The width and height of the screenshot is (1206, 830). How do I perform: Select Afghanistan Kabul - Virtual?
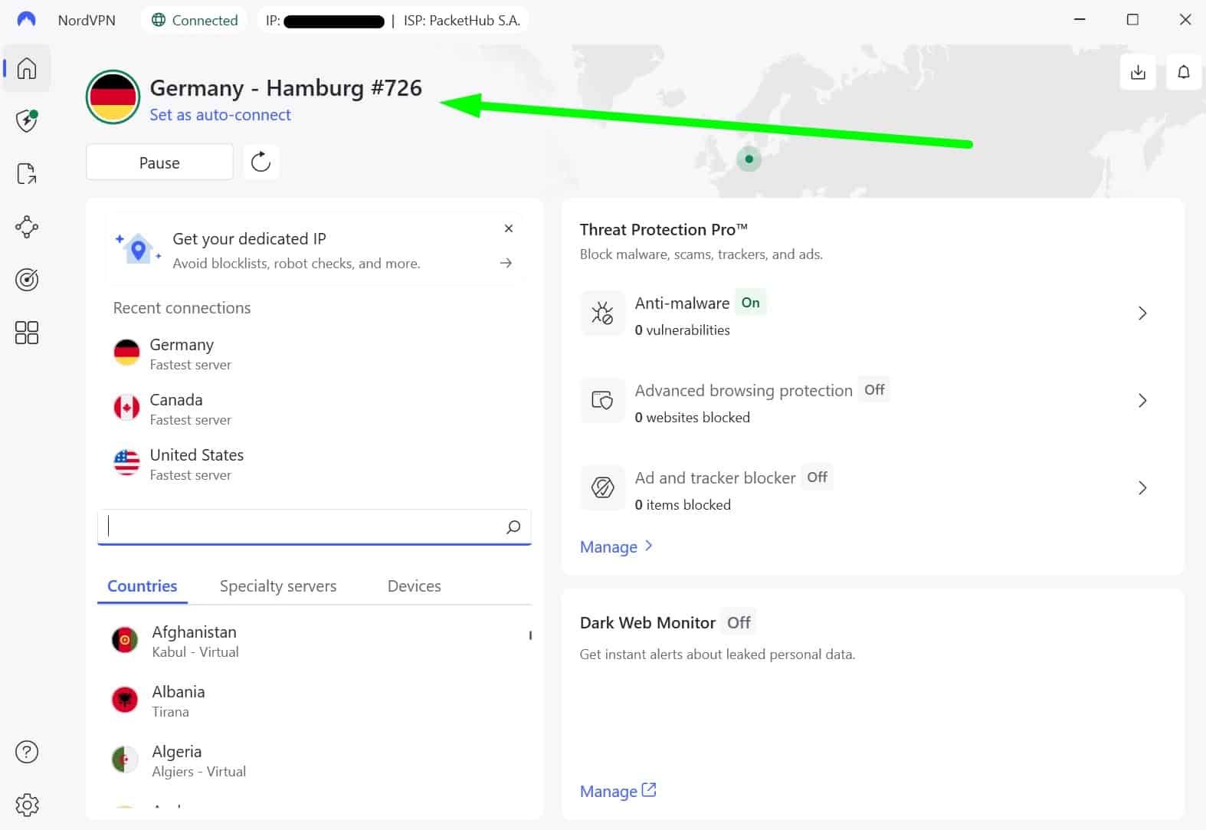click(x=314, y=641)
